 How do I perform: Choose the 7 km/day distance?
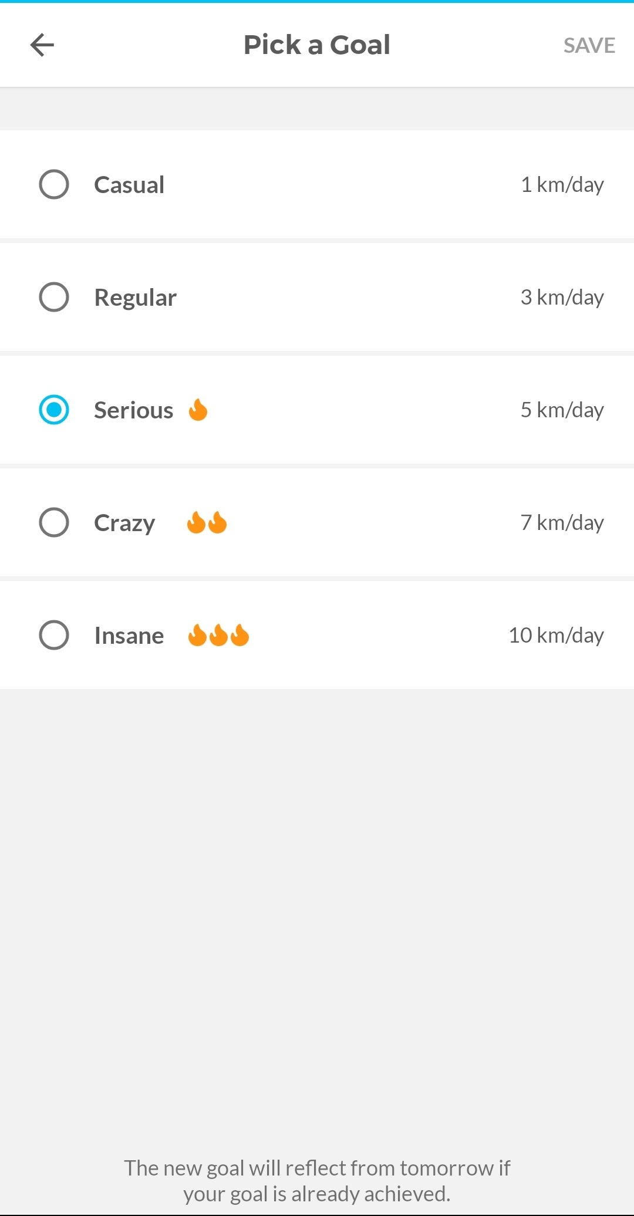(x=562, y=523)
